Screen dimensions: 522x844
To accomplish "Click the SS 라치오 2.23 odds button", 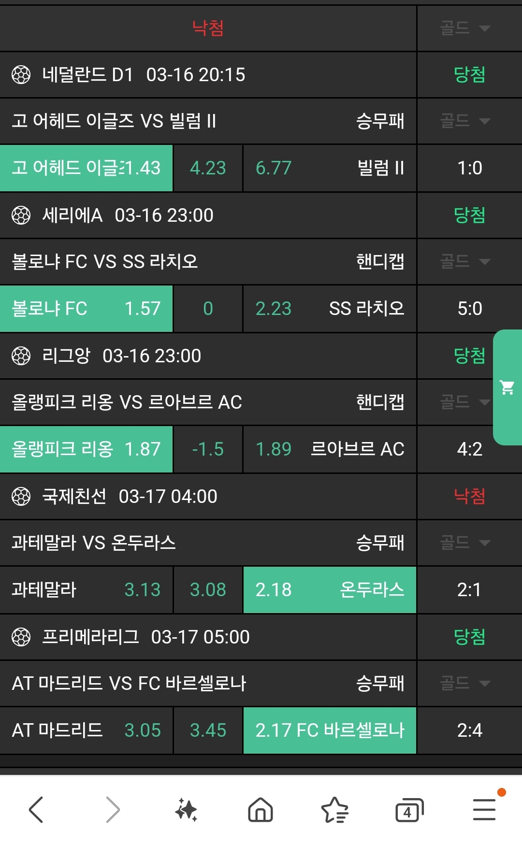I will coord(330,309).
